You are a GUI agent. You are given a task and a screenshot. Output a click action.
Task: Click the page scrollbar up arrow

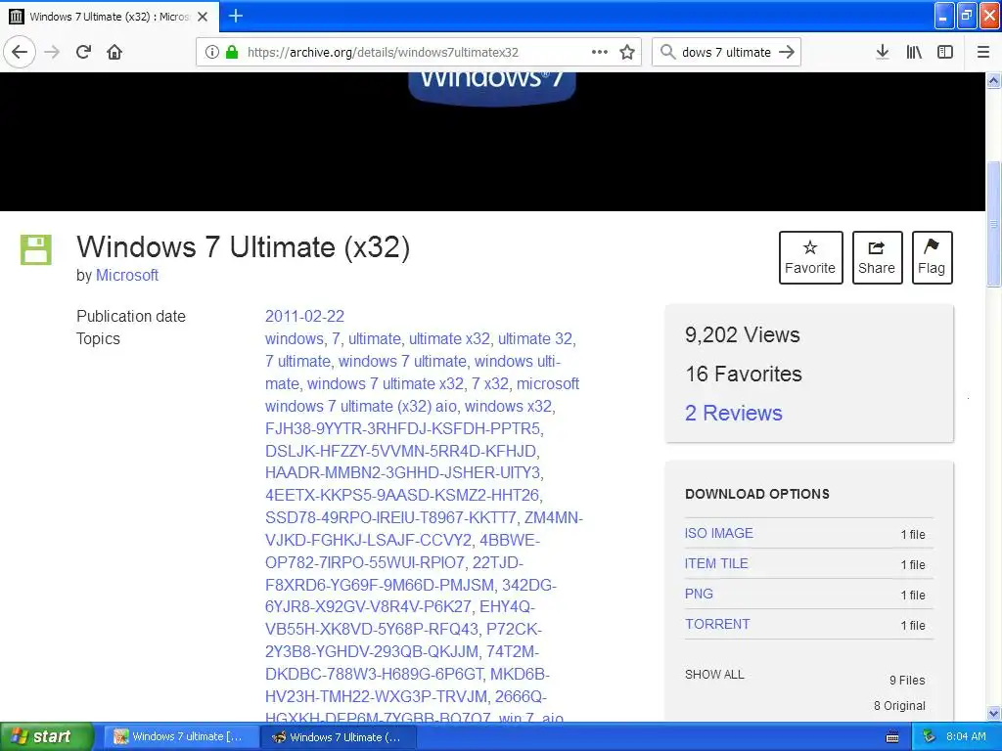tap(993, 80)
